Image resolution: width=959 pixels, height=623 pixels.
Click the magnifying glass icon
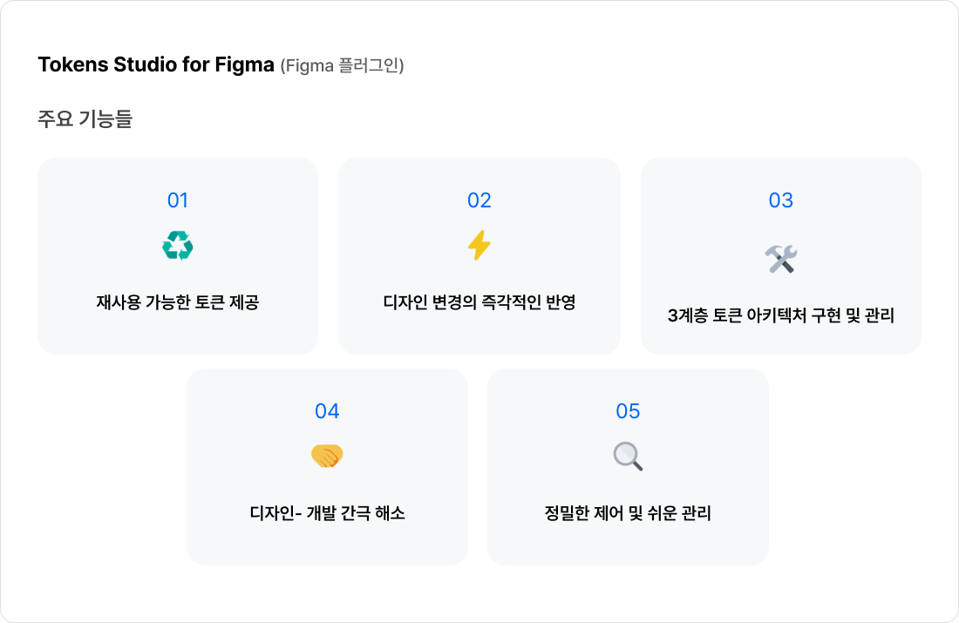click(628, 456)
